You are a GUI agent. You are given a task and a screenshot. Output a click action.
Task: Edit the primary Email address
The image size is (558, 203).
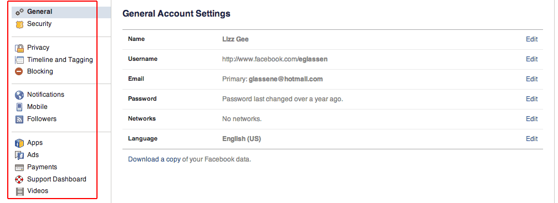pos(531,79)
